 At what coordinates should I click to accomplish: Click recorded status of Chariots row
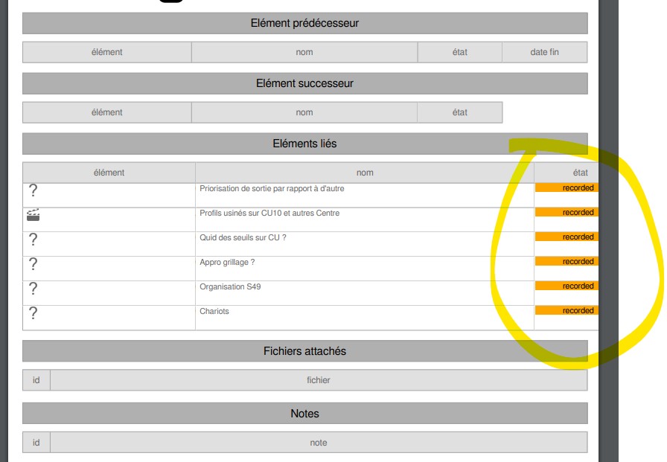[x=567, y=311]
